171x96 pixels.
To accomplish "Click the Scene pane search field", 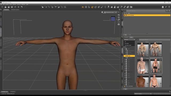I will click(146, 11).
